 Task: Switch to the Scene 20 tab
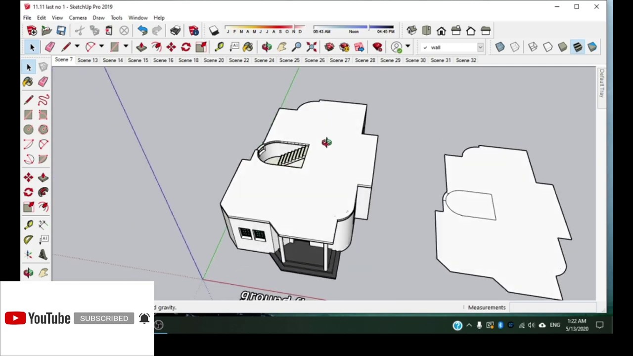pos(214,60)
